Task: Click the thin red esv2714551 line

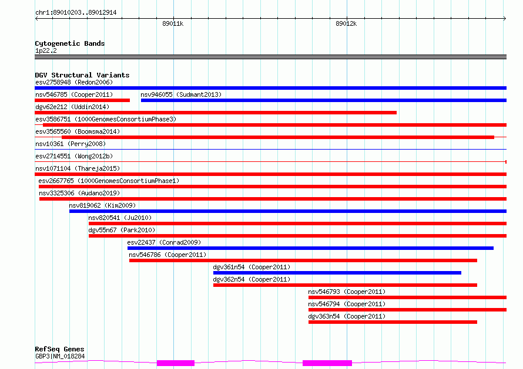Action: coord(270,161)
